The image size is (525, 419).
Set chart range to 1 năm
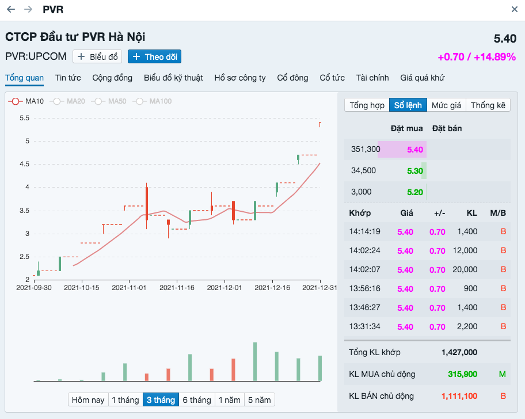click(230, 399)
